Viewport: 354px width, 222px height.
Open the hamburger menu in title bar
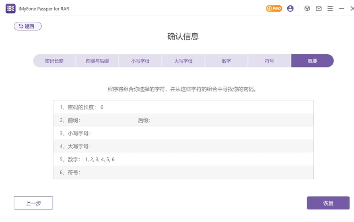[330, 8]
